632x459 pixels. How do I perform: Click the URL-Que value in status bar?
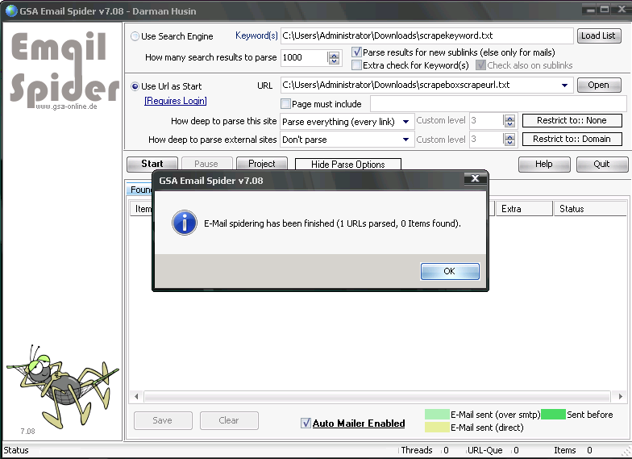point(516,450)
